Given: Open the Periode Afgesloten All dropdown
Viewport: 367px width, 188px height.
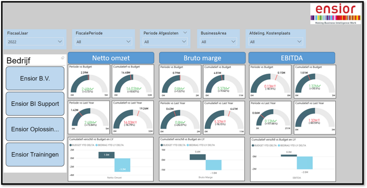Looking at the screenshot, I should click(165, 42).
